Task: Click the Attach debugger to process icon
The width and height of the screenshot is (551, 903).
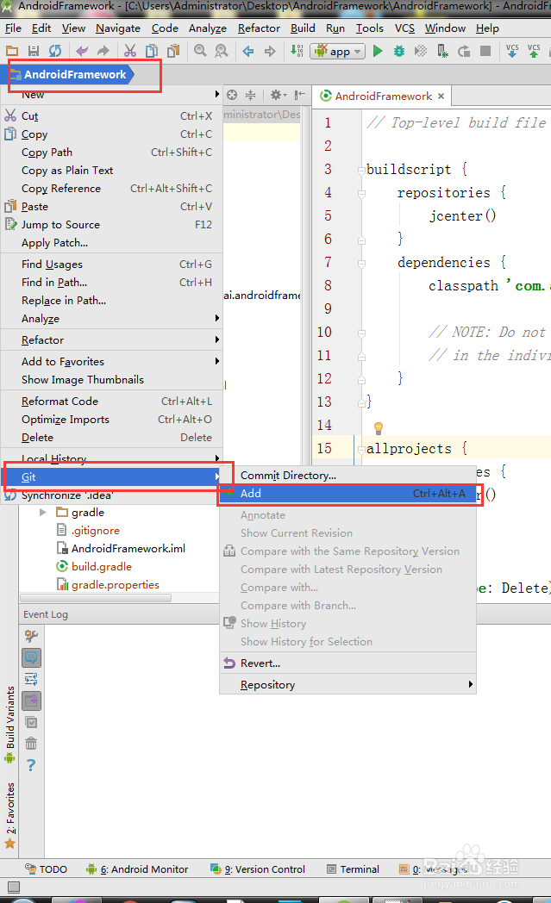Action: click(442, 51)
